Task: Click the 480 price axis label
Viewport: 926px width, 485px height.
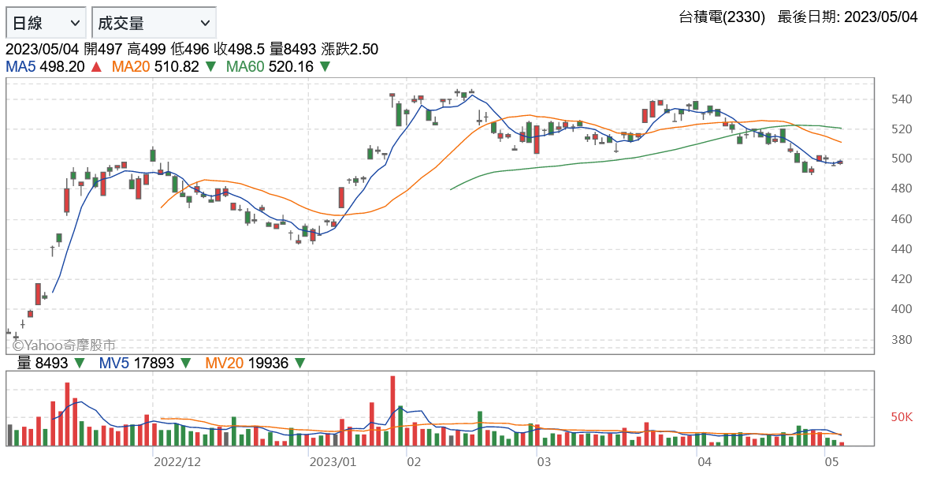Action: click(x=902, y=189)
